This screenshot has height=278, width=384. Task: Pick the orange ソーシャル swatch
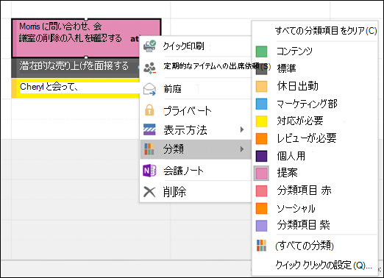[261, 208]
